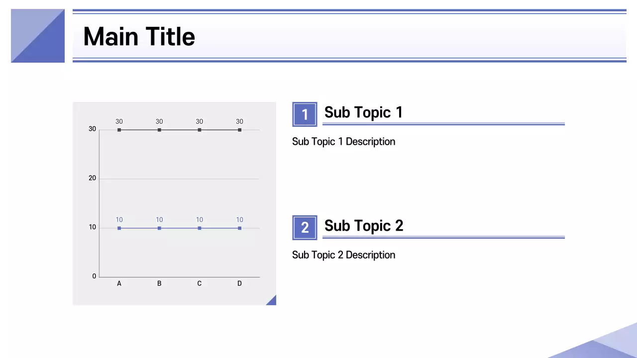637x358 pixels.
Task: Select the "A" category axis label
Action: [x=119, y=284]
